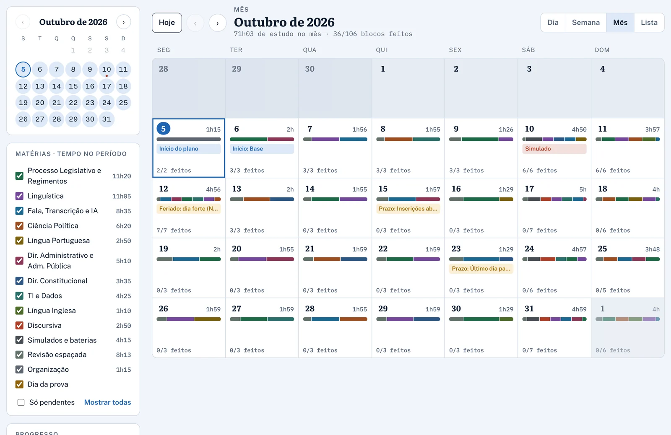This screenshot has width=671, height=435.
Task: Jump to today with Hoje button
Action: click(167, 23)
